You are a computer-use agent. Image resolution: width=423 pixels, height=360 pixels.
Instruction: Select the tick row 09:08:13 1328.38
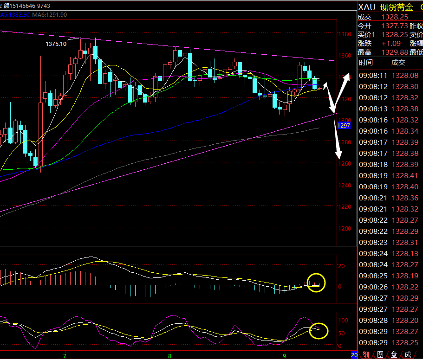[x=389, y=109]
